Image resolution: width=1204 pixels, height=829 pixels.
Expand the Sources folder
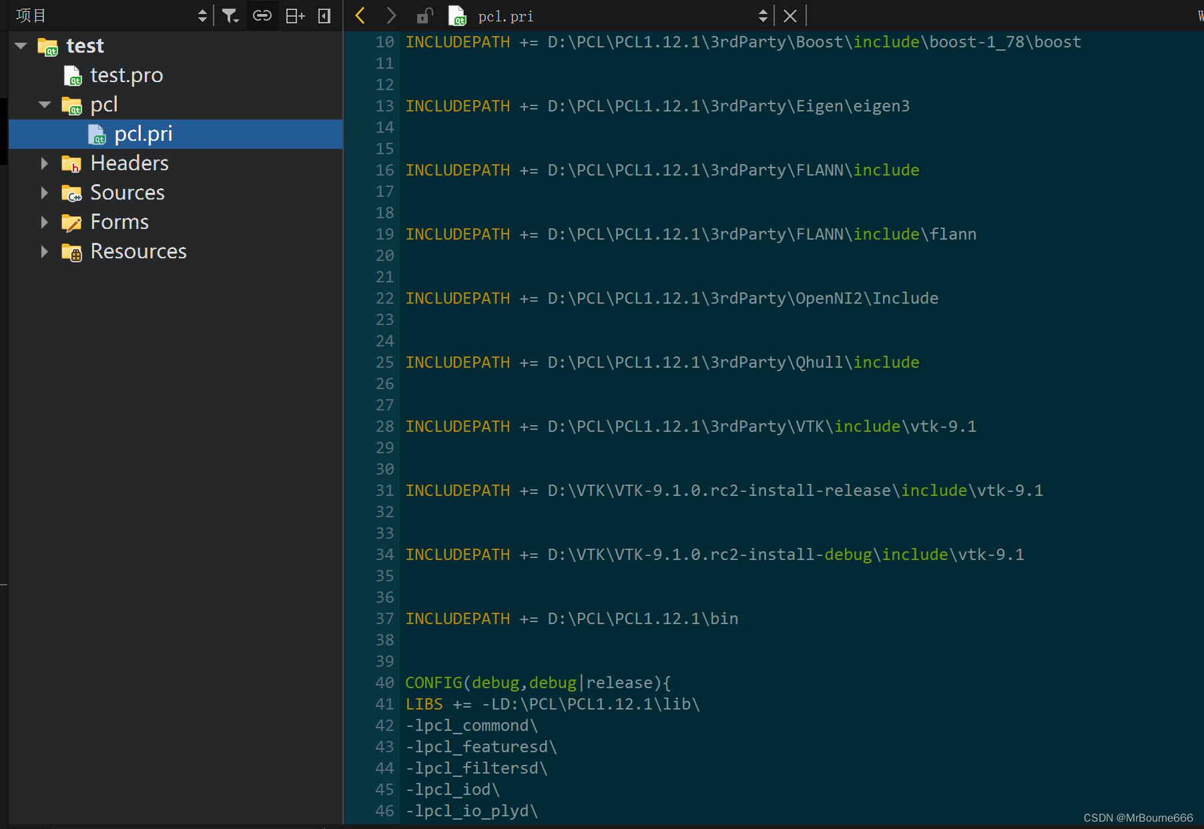pyautogui.click(x=45, y=193)
